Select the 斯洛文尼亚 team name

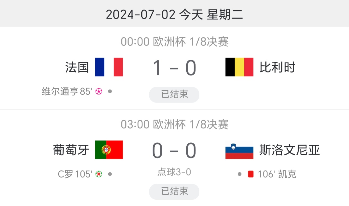tap(289, 150)
